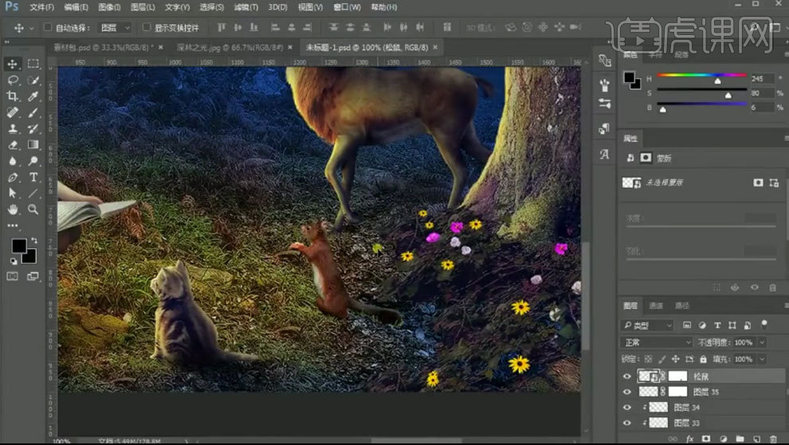Click the Color panel foreground swatch
Viewport: 789px width, 445px height.
(629, 77)
